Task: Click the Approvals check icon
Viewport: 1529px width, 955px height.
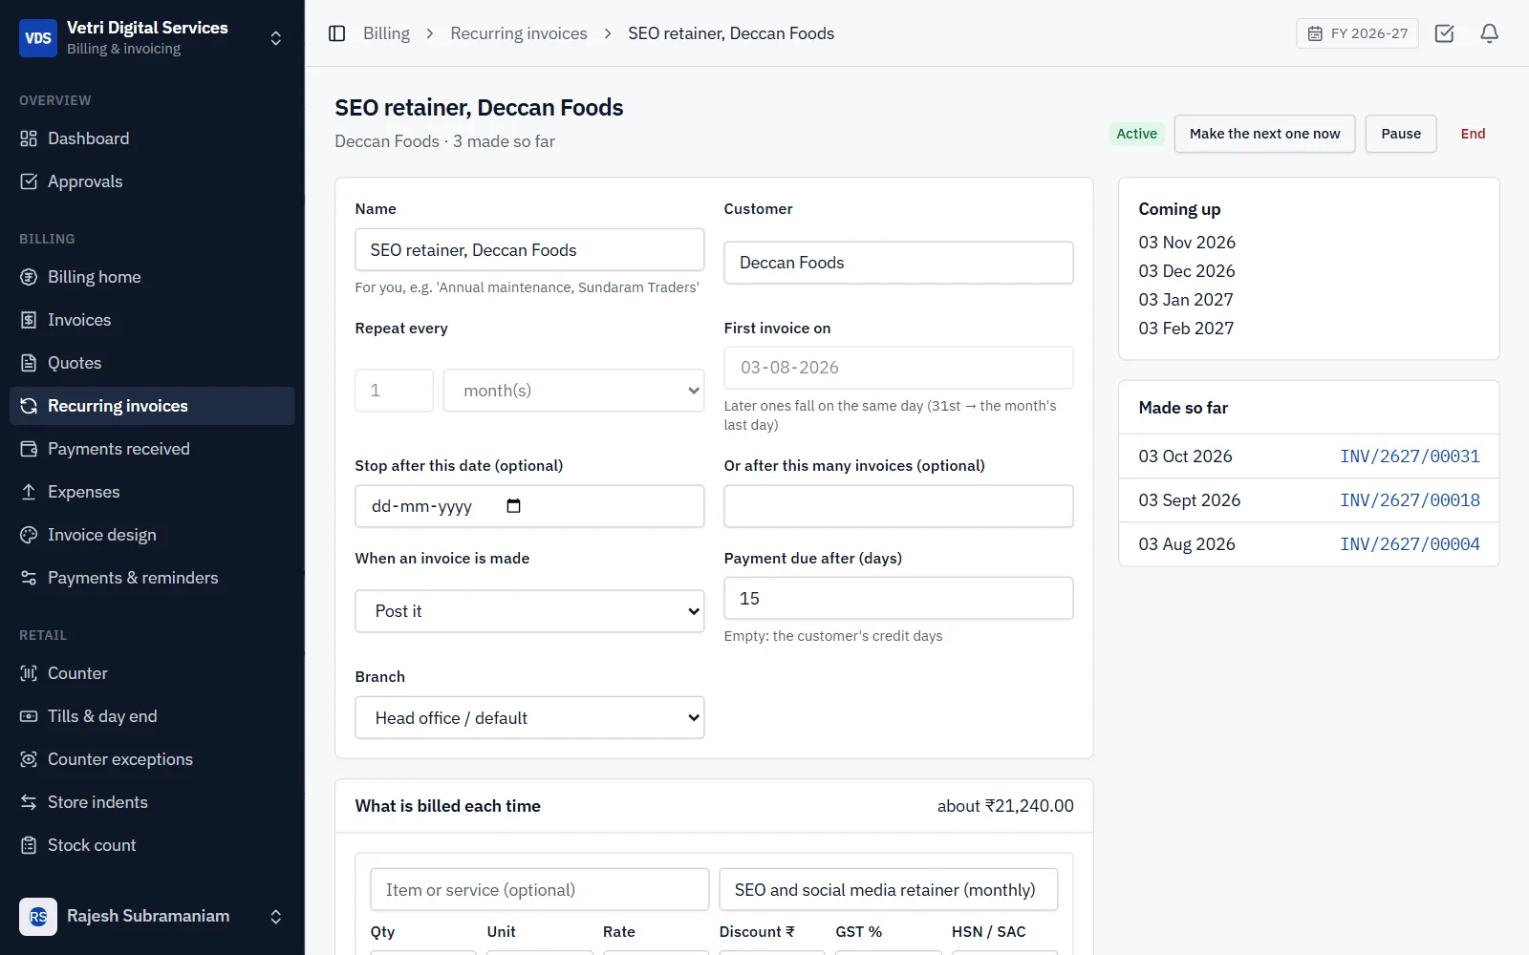Action: click(x=29, y=181)
